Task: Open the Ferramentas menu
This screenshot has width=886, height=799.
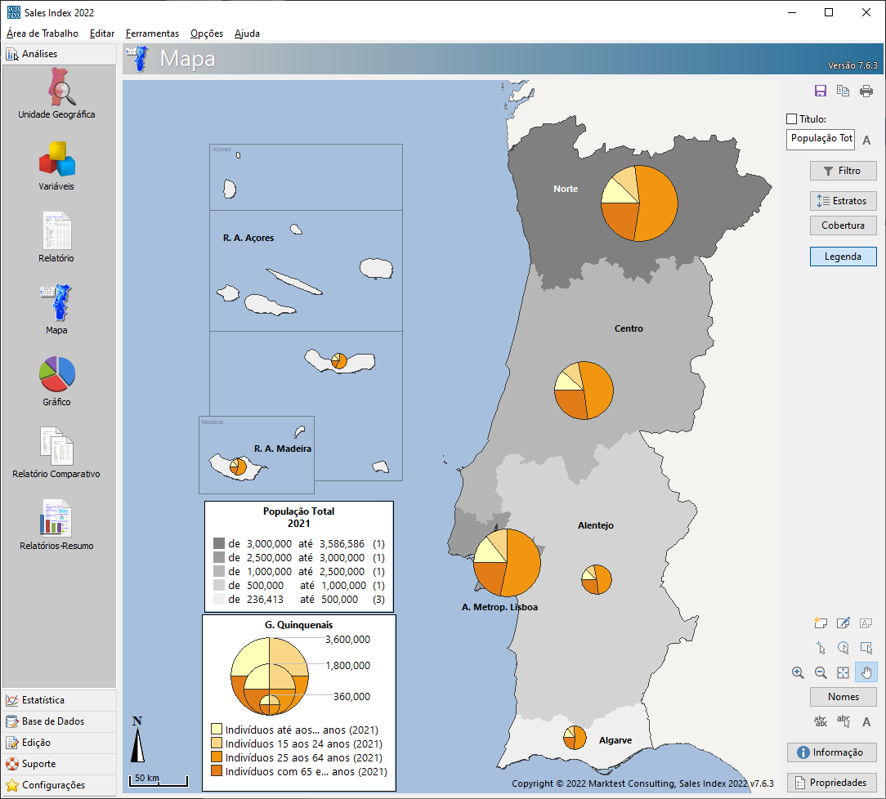Action: click(x=152, y=33)
